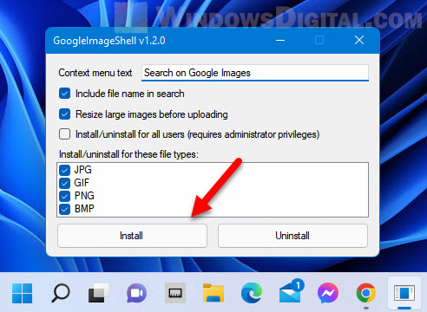The width and height of the screenshot is (427, 312).
Task: Enable Install/uninstall for all users
Action: (x=64, y=134)
